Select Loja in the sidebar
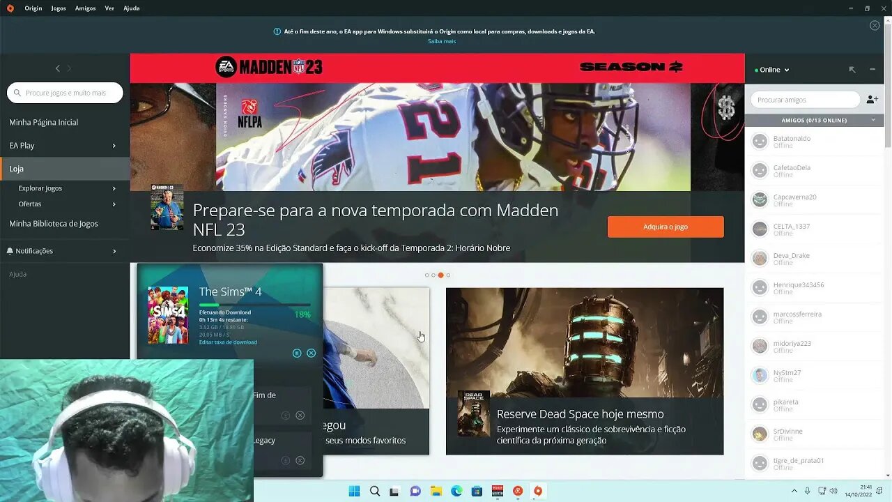Viewport: 892px width, 502px height. (65, 169)
